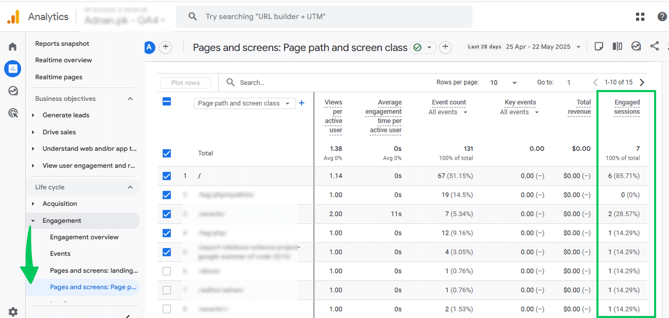Image resolution: width=669 pixels, height=318 pixels.
Task: Open the annotations note icon
Action: click(x=598, y=46)
